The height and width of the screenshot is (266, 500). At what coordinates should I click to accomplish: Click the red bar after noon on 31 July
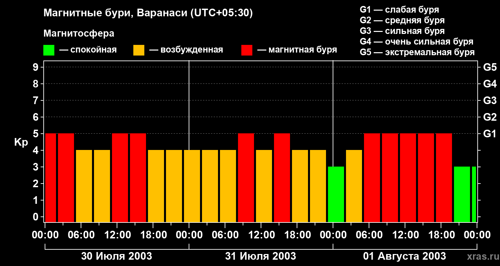(x=282, y=178)
